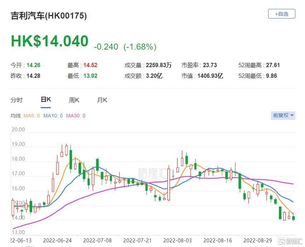Click the 最低 value 13.92
The height and width of the screenshot is (247, 305).
point(90,76)
